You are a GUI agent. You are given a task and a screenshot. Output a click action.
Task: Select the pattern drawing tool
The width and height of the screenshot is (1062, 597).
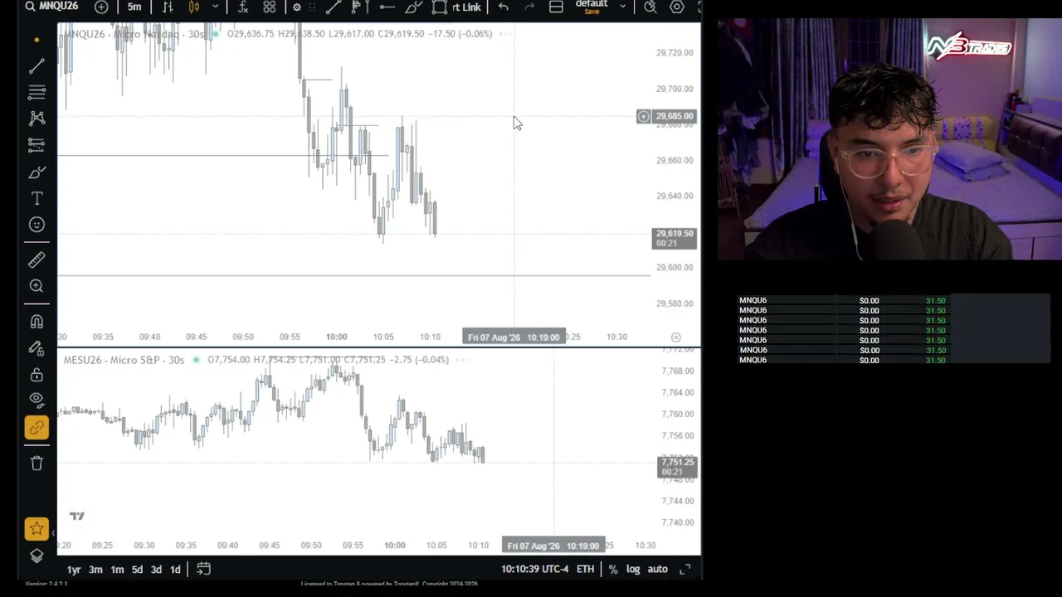click(37, 119)
